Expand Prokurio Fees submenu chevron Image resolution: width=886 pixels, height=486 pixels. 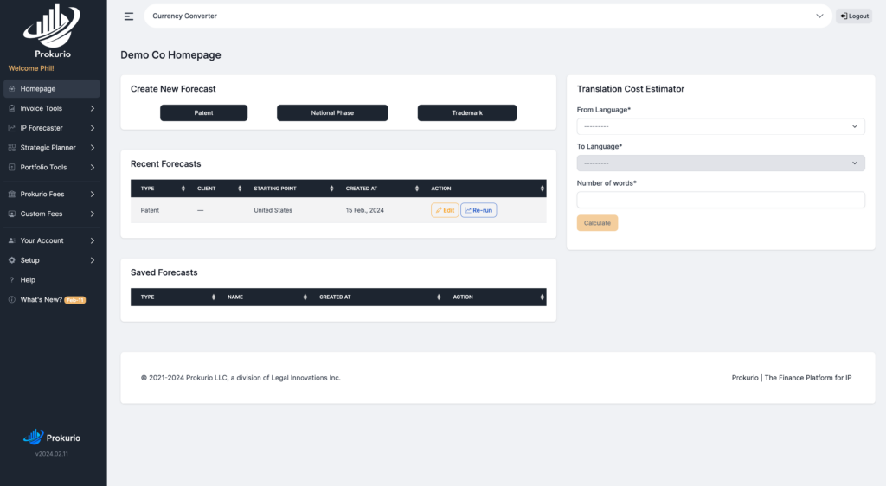93,195
